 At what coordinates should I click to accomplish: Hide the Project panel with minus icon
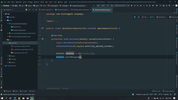pyautogui.click(x=36, y=10)
